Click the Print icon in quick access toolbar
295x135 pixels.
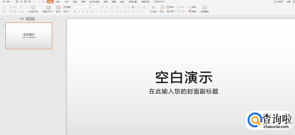25,2
